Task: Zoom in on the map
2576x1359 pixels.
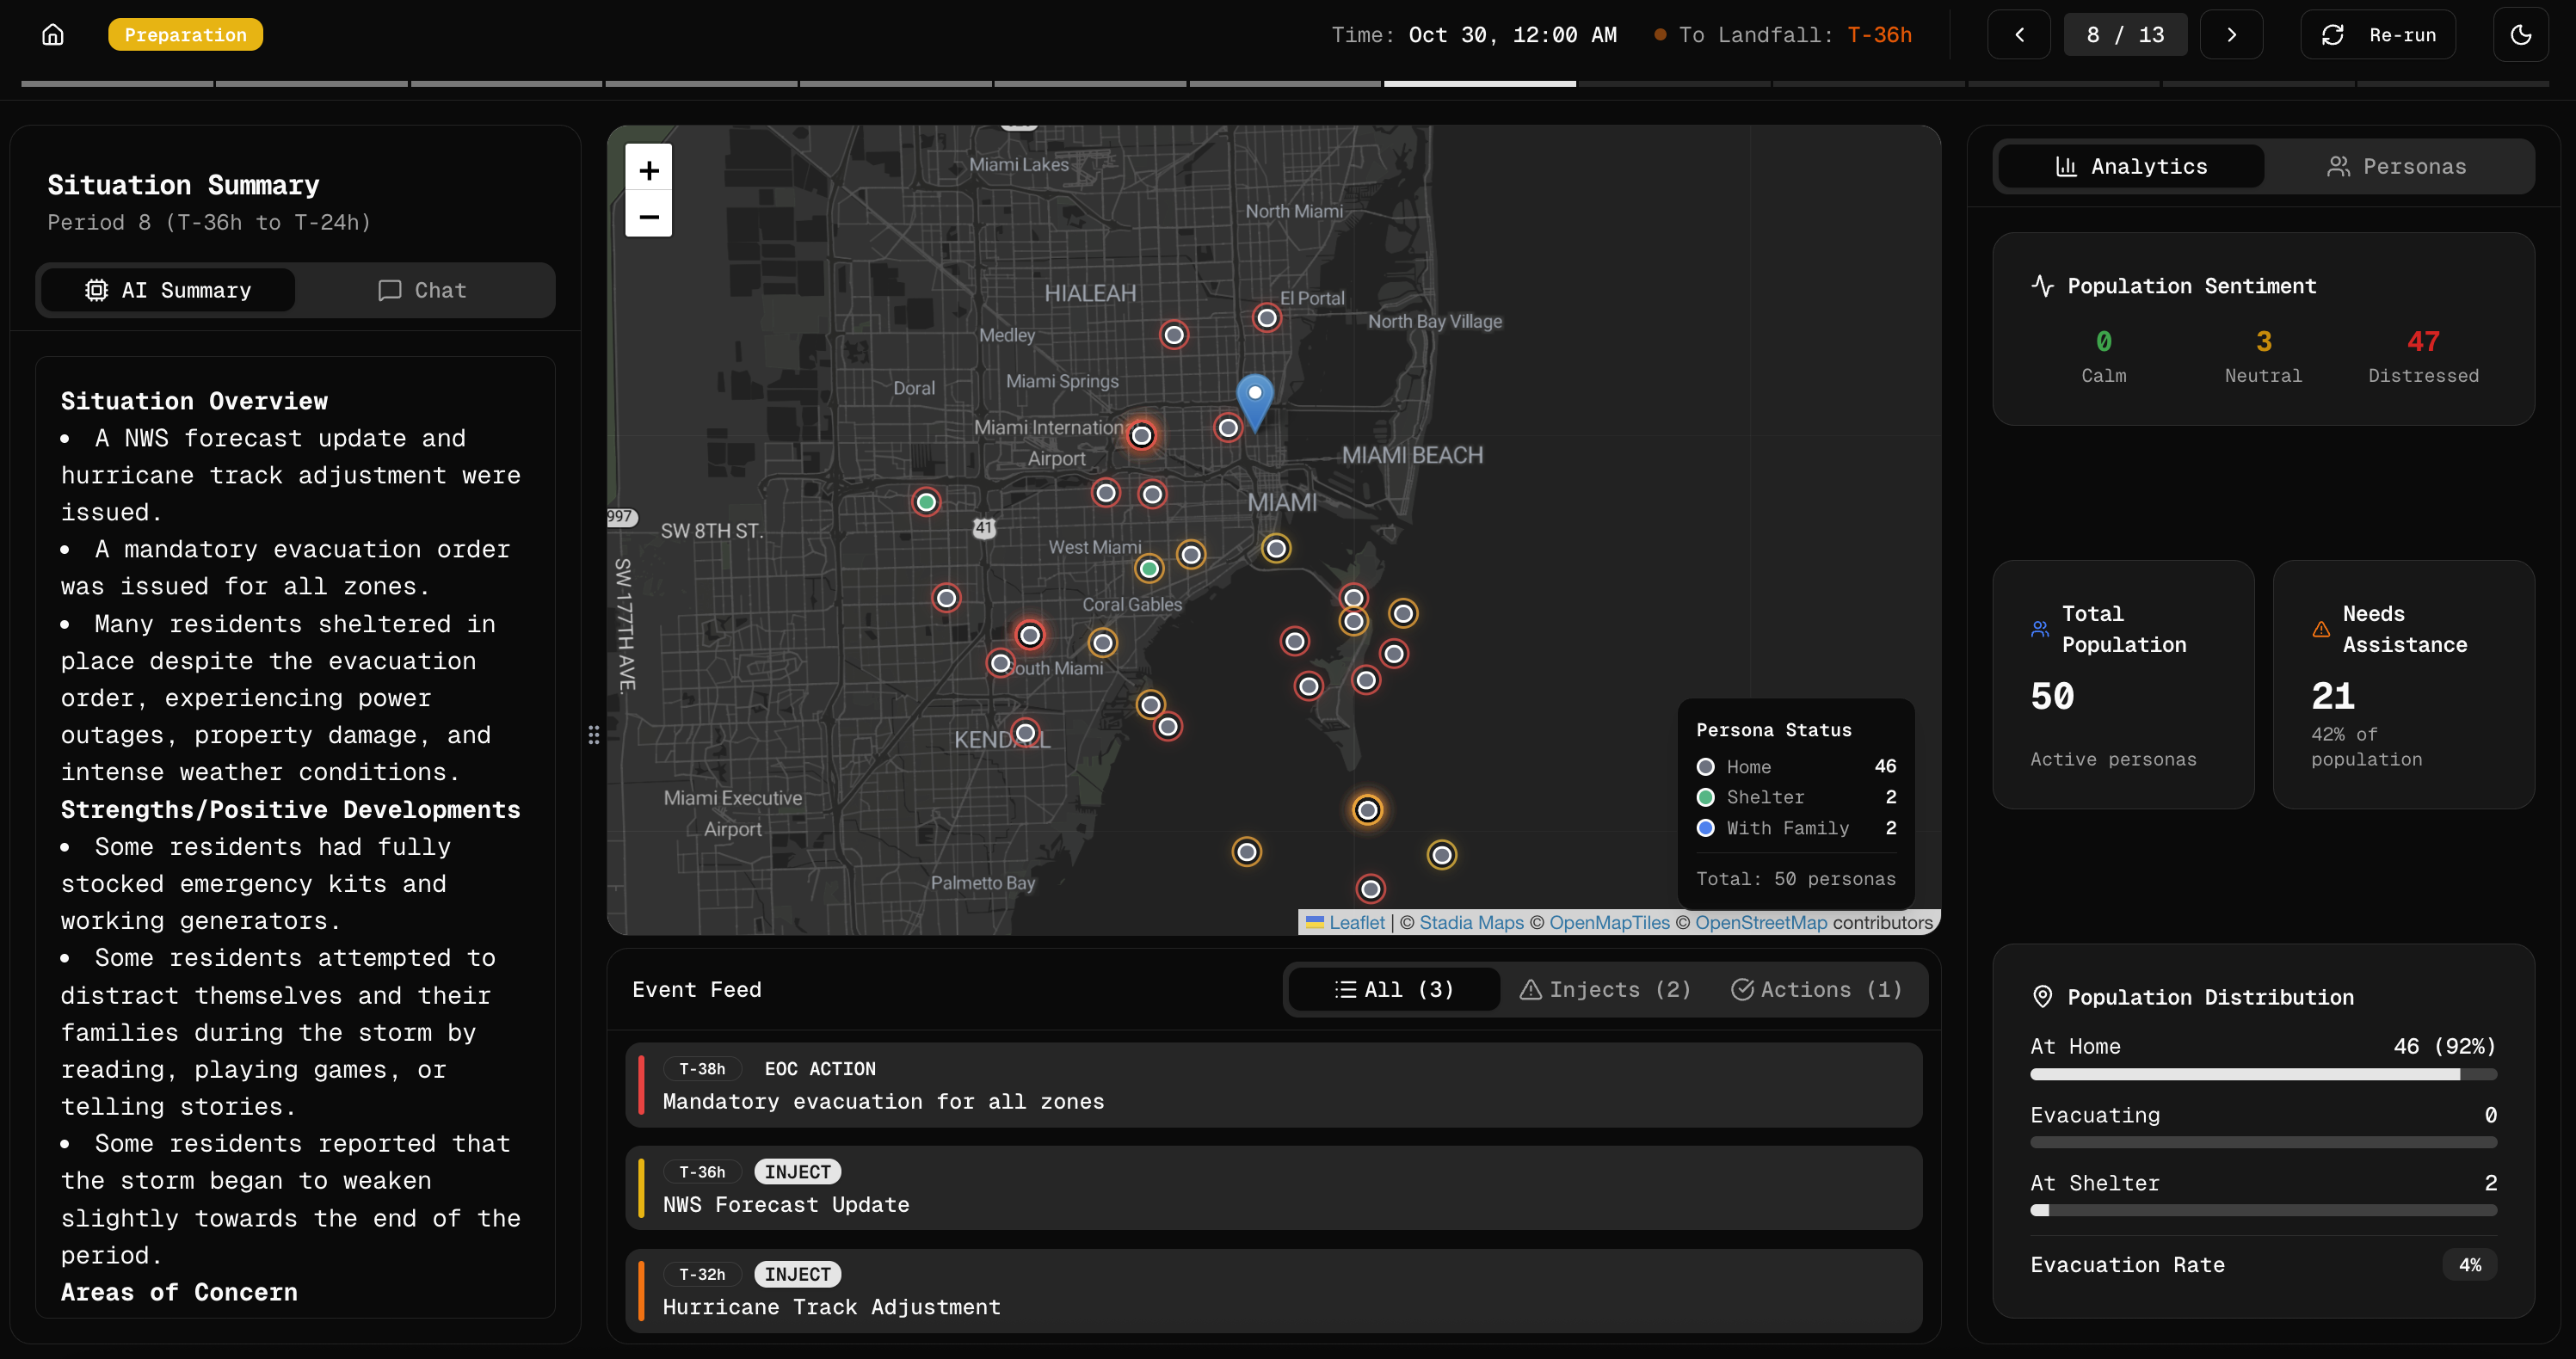Action: (649, 170)
